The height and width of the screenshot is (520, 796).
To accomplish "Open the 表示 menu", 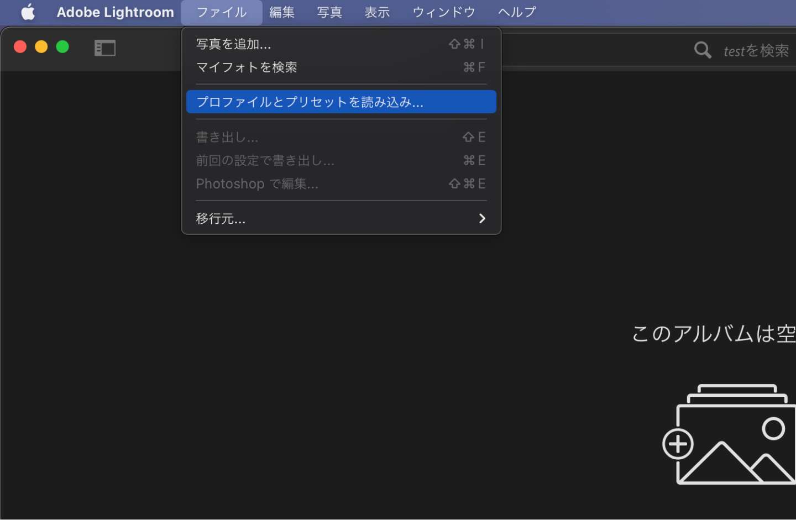I will (x=378, y=12).
